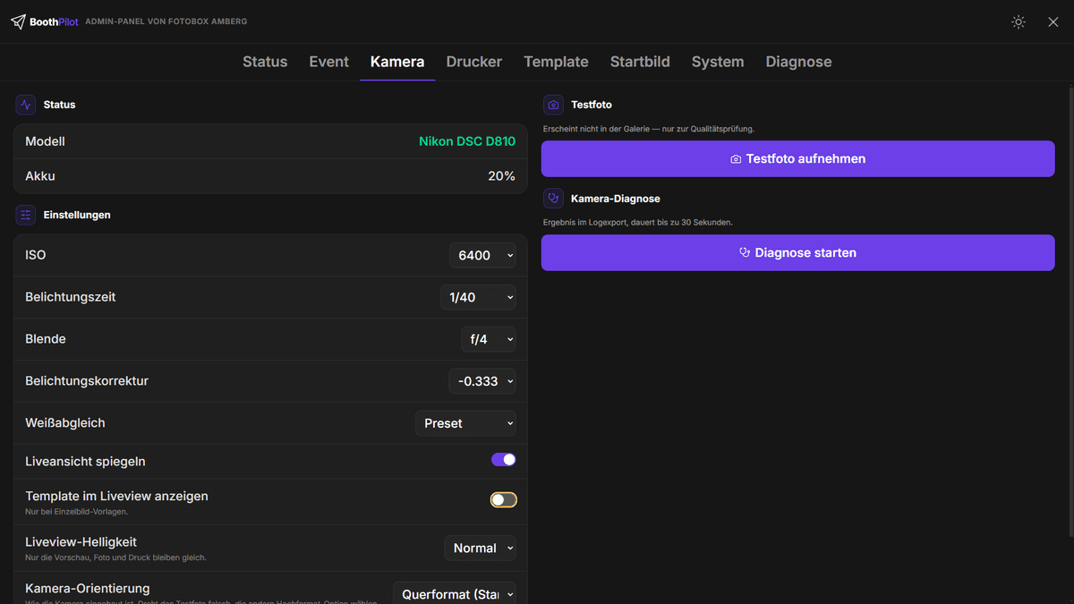Click 'ADMIN-PANEL VON FOTOBOX AMBERG' header text

(x=166, y=21)
